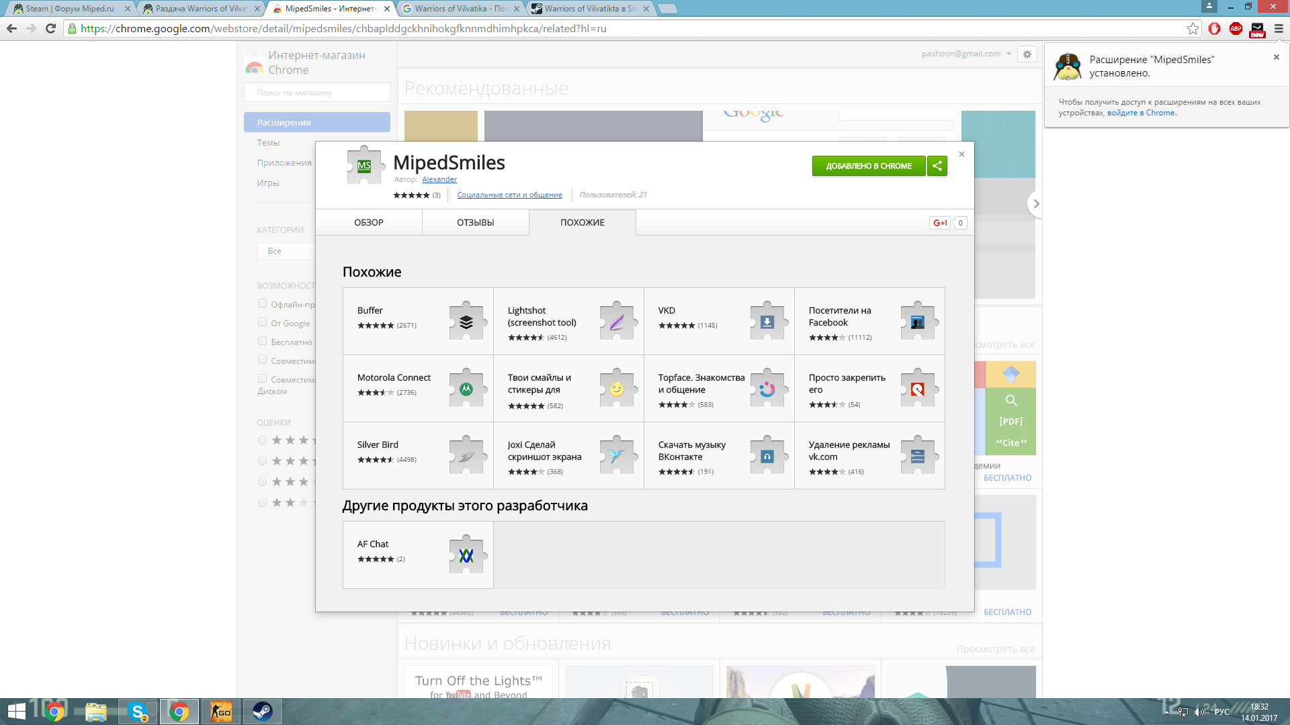Toggle the Бесплатно checkbox
The height and width of the screenshot is (725, 1290).
tap(262, 341)
